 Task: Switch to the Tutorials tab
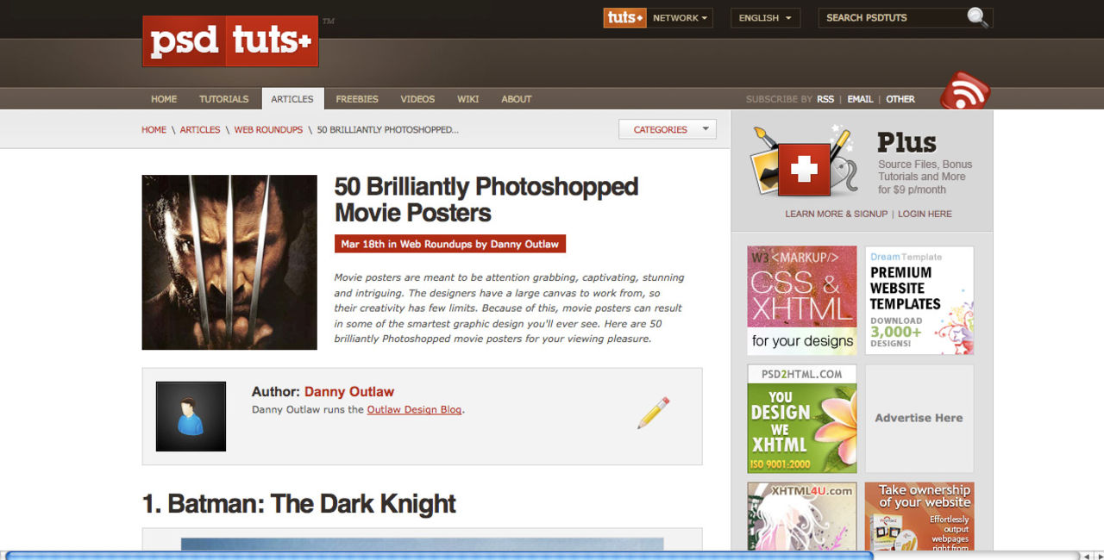coord(223,99)
